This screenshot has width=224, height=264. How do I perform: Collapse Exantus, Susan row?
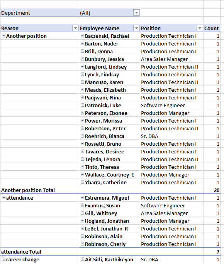[x=82, y=205]
